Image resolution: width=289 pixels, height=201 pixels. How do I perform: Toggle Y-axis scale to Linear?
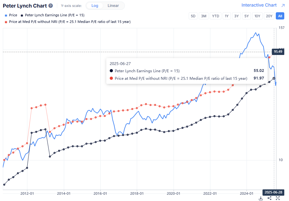[113, 5]
